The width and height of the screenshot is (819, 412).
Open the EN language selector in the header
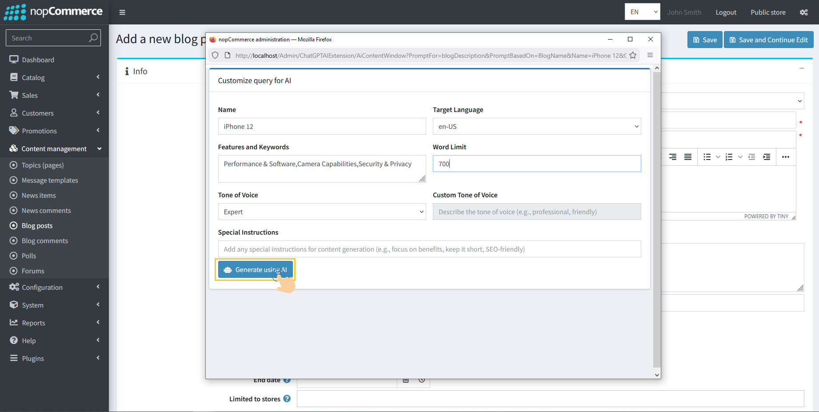point(642,12)
